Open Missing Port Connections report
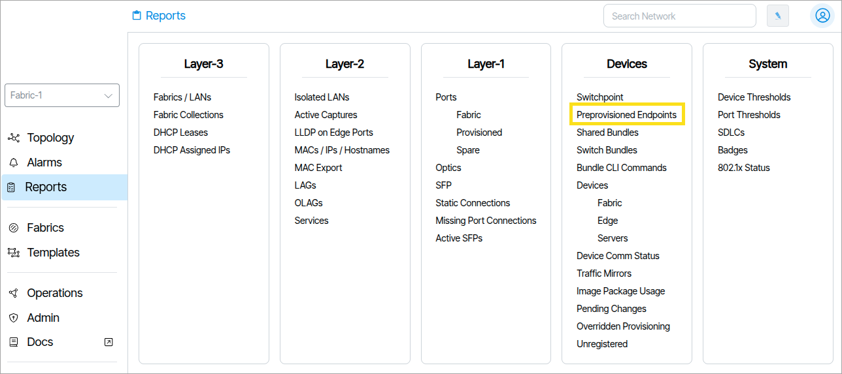842x374 pixels. [x=486, y=221]
